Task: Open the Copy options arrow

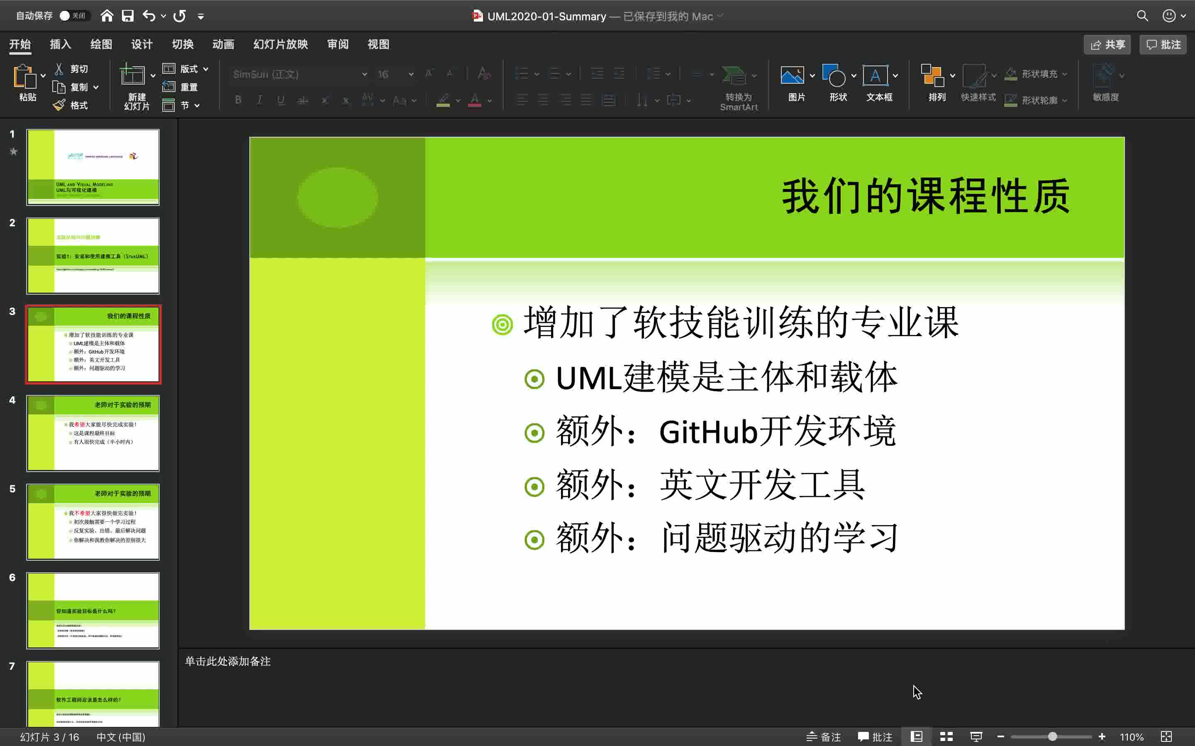Action: coord(96,87)
